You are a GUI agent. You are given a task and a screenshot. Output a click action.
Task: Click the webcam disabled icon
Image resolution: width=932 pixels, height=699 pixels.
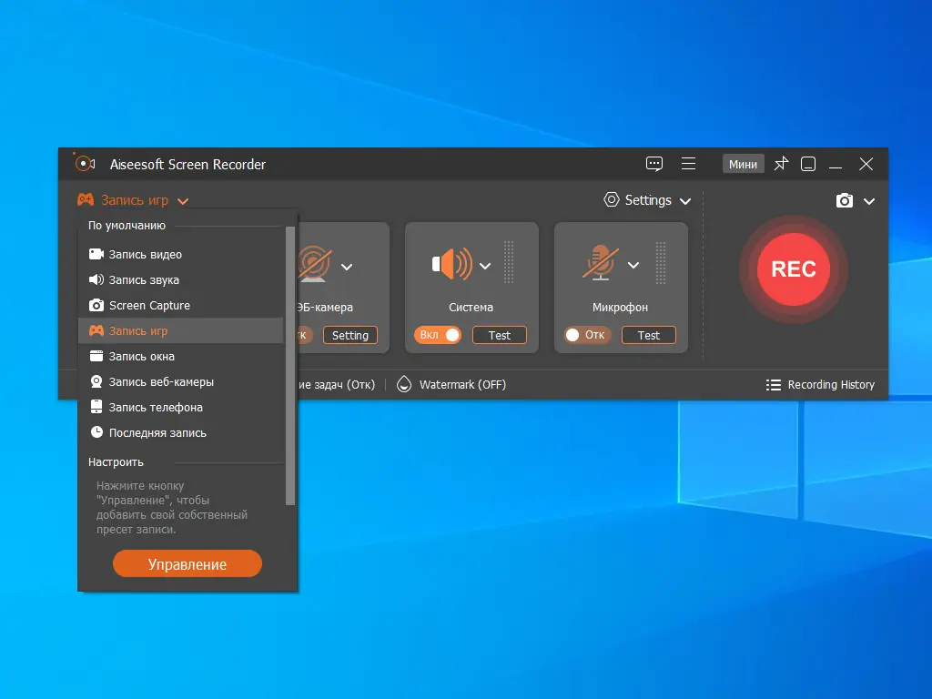pos(314,264)
